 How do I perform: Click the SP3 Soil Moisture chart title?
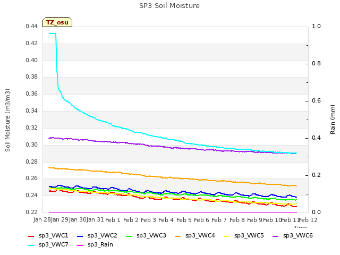pos(169,6)
